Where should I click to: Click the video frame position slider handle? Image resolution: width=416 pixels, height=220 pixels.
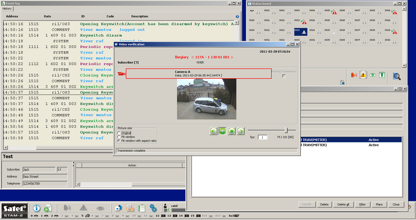coord(286,130)
